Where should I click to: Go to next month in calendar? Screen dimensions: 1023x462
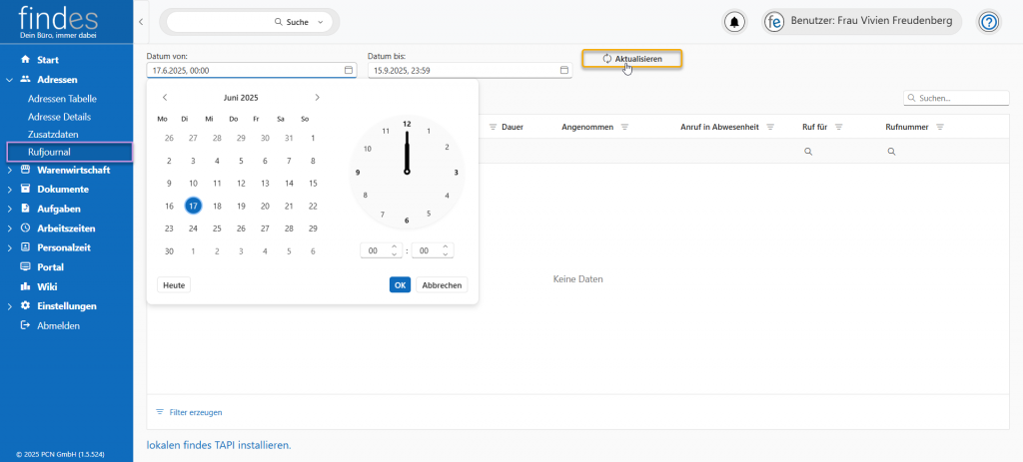click(317, 98)
